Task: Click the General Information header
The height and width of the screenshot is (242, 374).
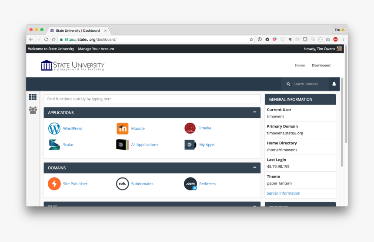Action: (301, 99)
